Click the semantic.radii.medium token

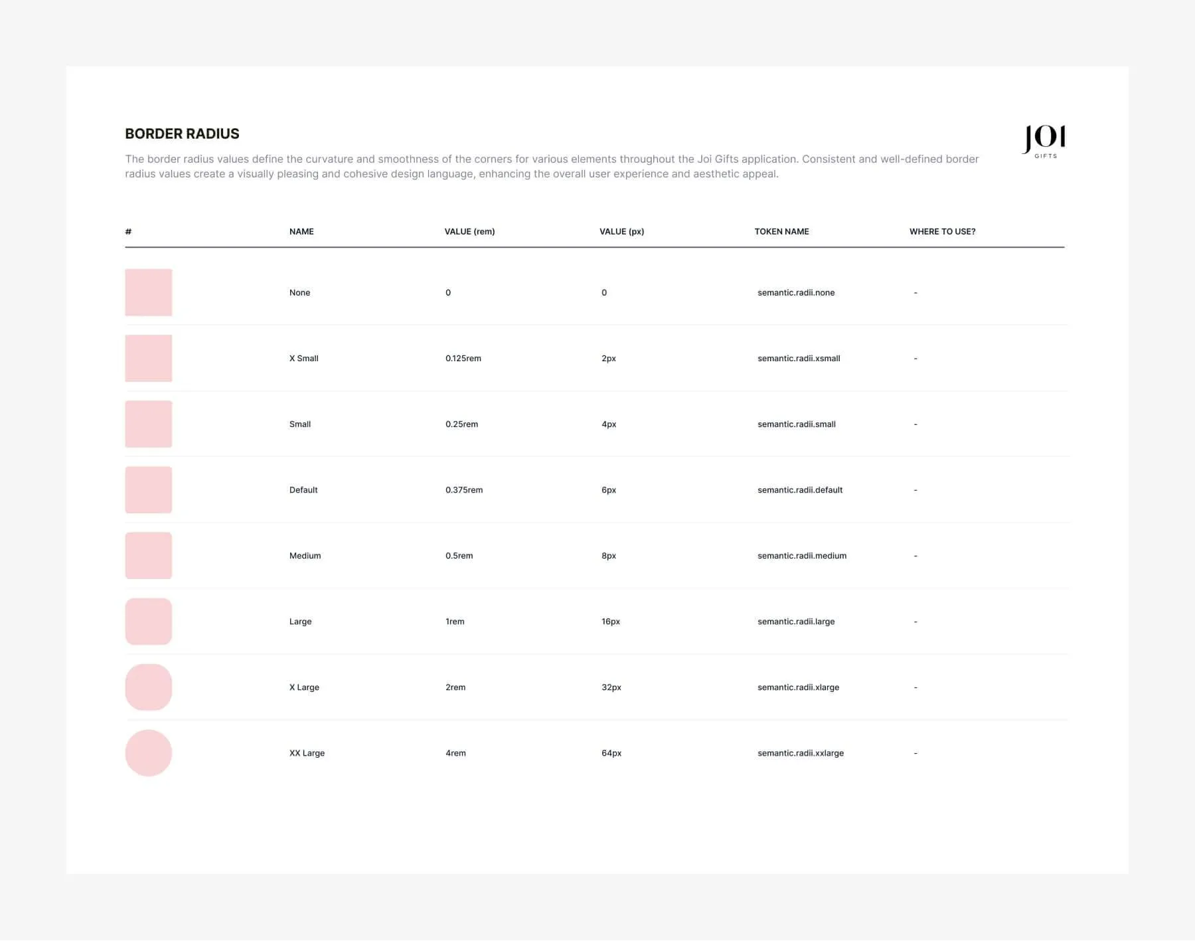(x=802, y=555)
